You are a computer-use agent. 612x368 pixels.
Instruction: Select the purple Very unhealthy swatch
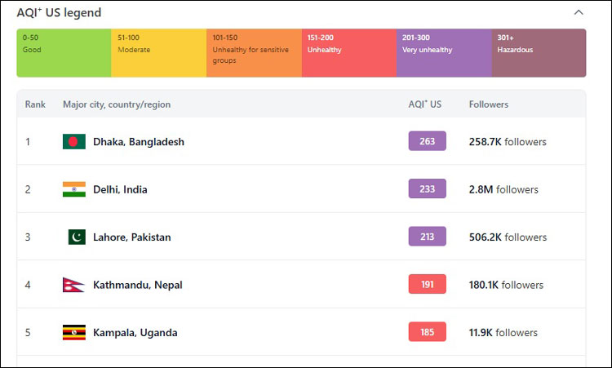click(x=443, y=53)
